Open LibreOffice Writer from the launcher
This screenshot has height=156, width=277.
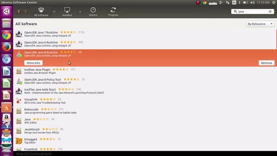[6, 71]
